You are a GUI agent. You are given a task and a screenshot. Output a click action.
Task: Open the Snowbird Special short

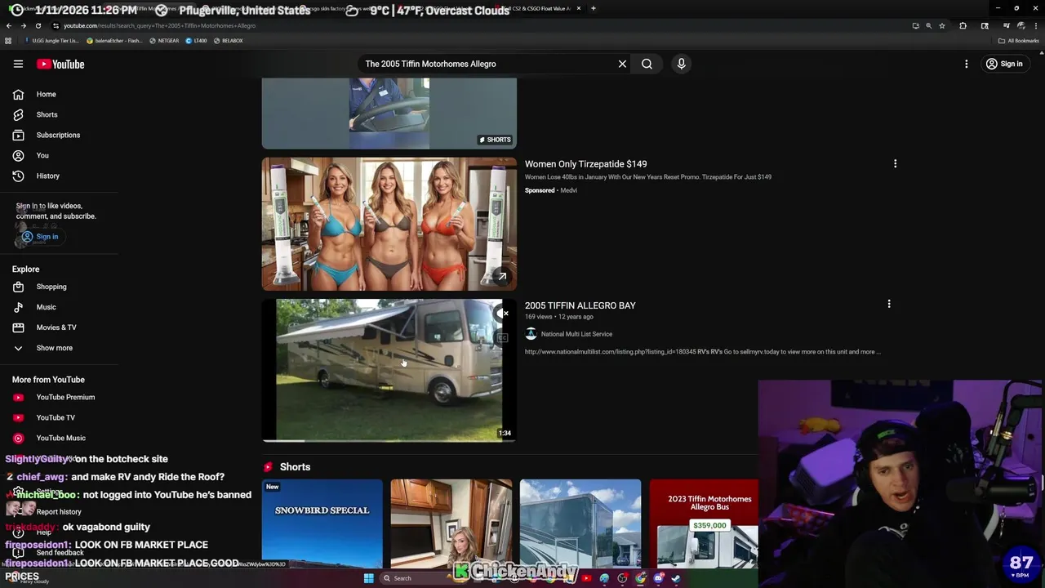click(x=322, y=523)
